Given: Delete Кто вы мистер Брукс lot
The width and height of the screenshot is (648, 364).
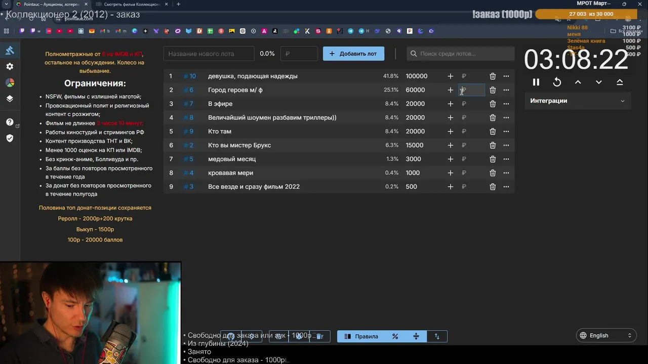Looking at the screenshot, I should tap(493, 145).
